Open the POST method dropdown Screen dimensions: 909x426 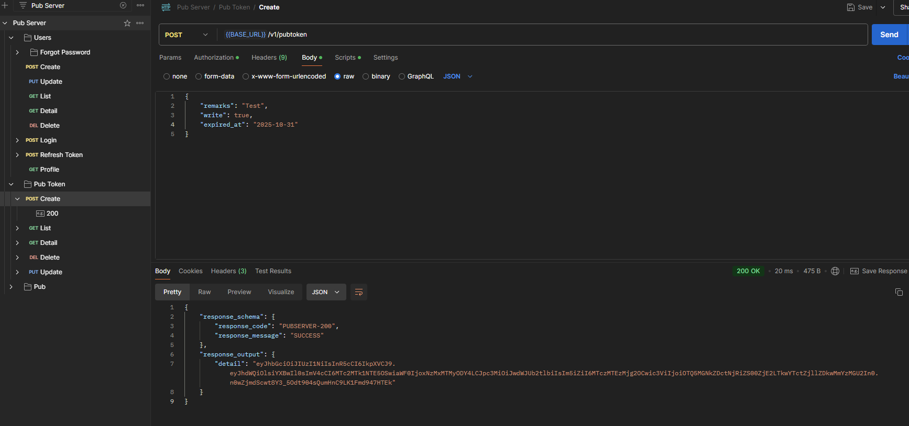click(x=187, y=35)
